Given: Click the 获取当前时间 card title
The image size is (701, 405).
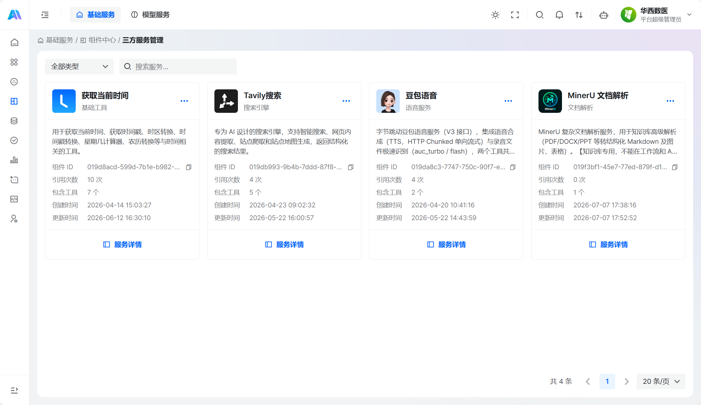Looking at the screenshot, I should point(105,96).
